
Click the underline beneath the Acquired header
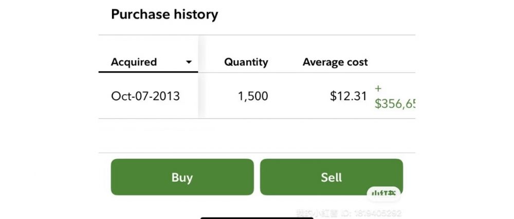[148, 72]
